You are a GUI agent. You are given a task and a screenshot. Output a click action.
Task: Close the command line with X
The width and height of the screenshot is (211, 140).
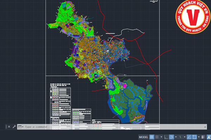tap(9, 126)
